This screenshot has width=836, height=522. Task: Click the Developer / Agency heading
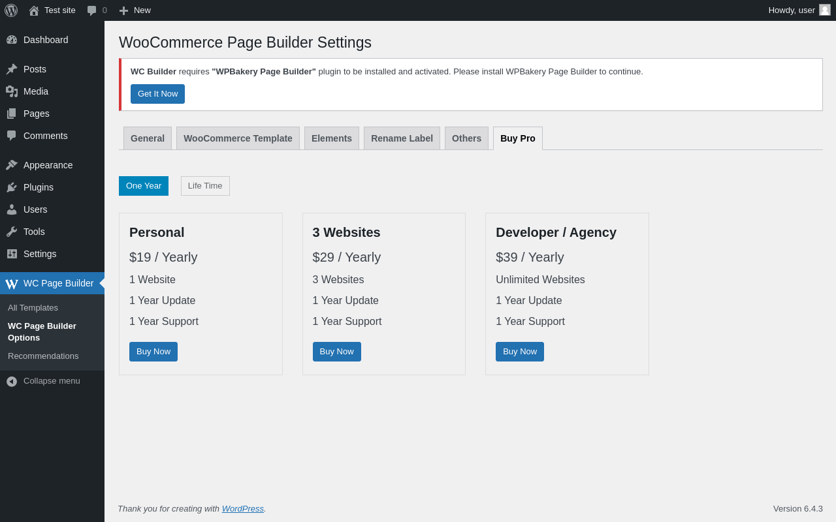point(556,232)
